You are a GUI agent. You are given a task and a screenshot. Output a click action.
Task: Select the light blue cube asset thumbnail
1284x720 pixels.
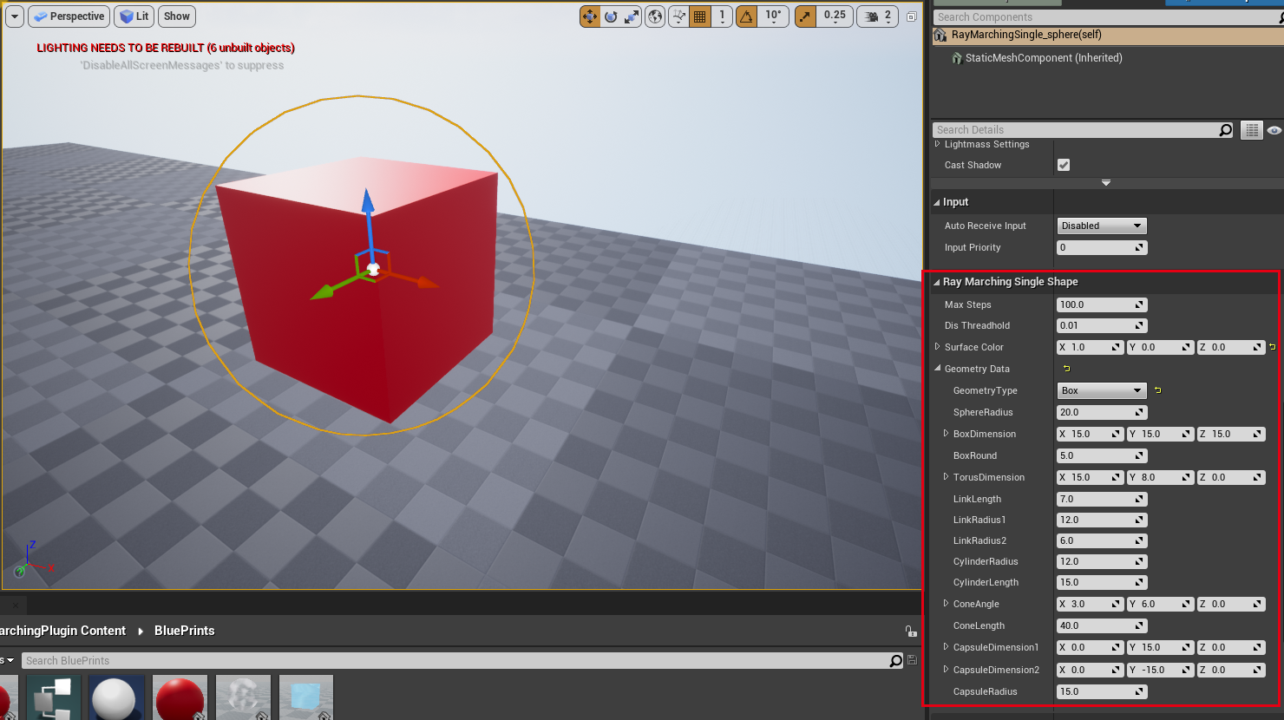pos(306,697)
